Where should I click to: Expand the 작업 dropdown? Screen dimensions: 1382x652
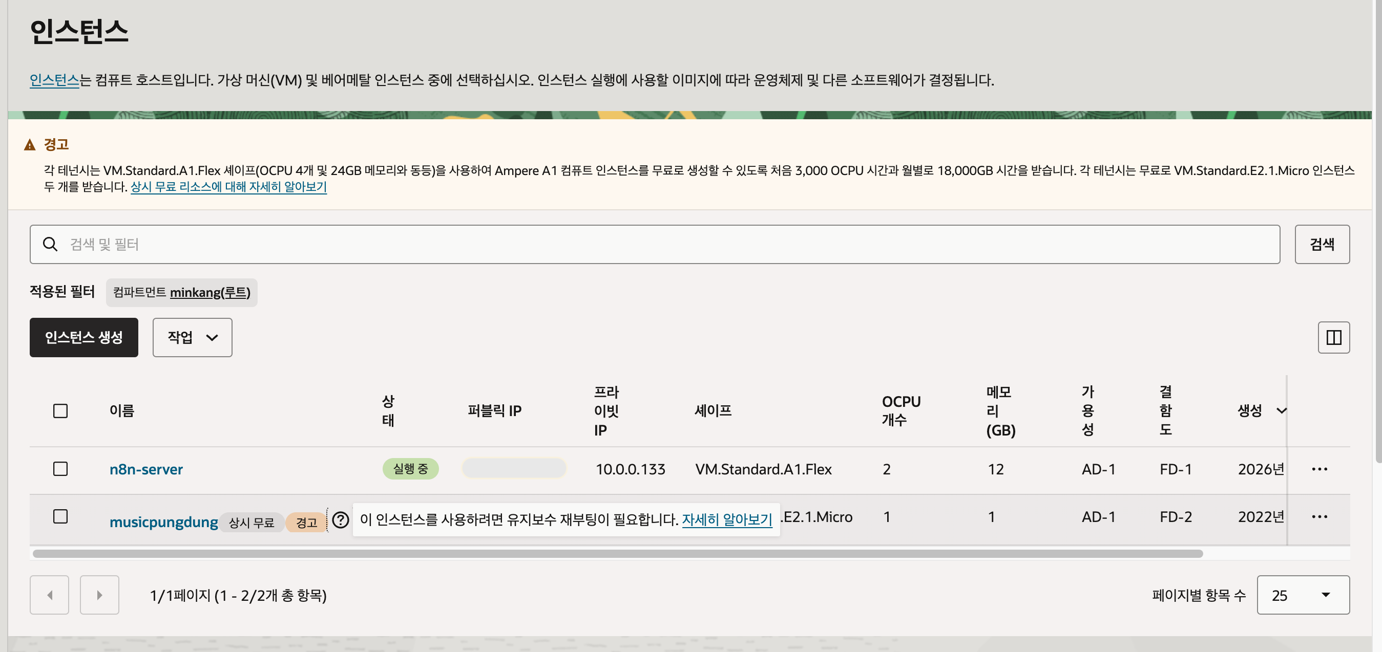coord(192,337)
